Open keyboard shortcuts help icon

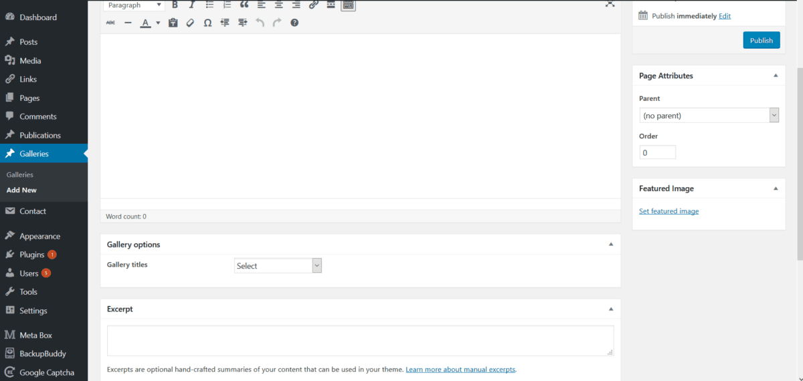tap(294, 23)
